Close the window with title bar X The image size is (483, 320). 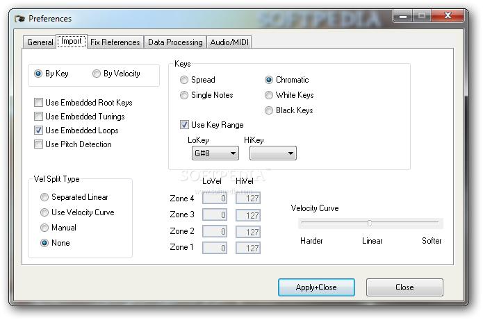tap(448, 15)
